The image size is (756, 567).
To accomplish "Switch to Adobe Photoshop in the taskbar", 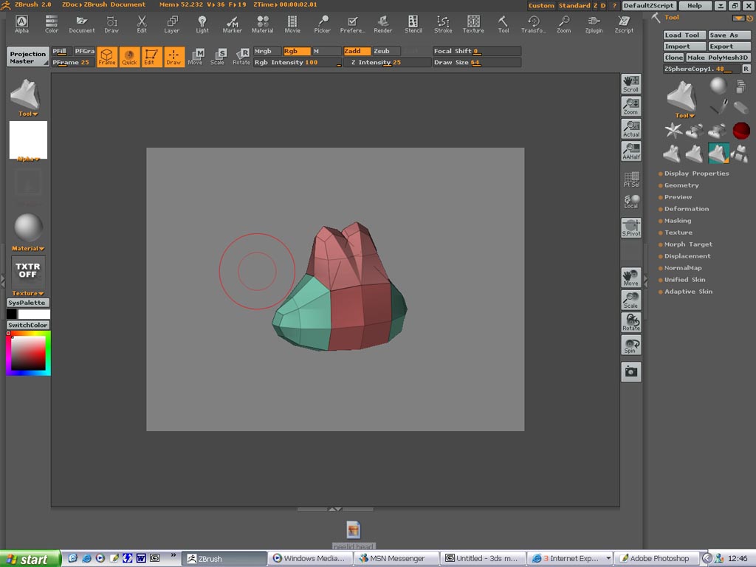I will [654, 558].
